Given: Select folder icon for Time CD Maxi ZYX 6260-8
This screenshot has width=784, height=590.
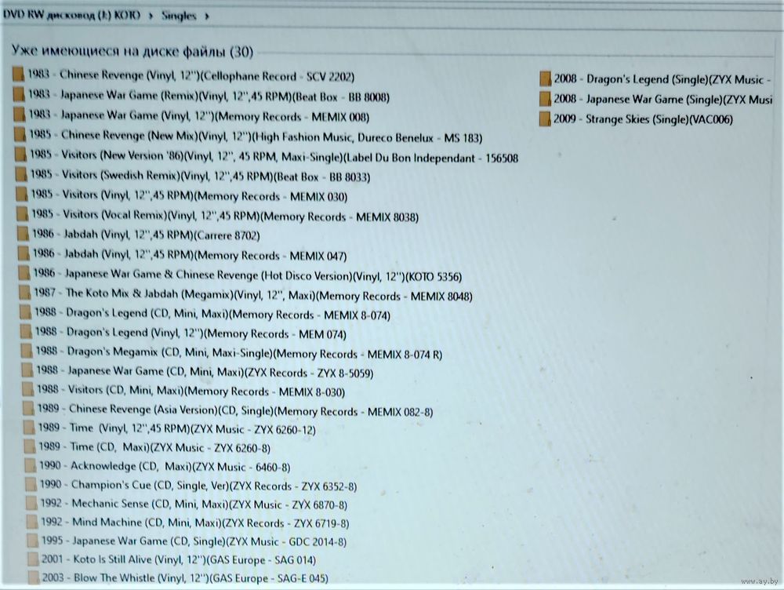Looking at the screenshot, I should click(x=30, y=446).
